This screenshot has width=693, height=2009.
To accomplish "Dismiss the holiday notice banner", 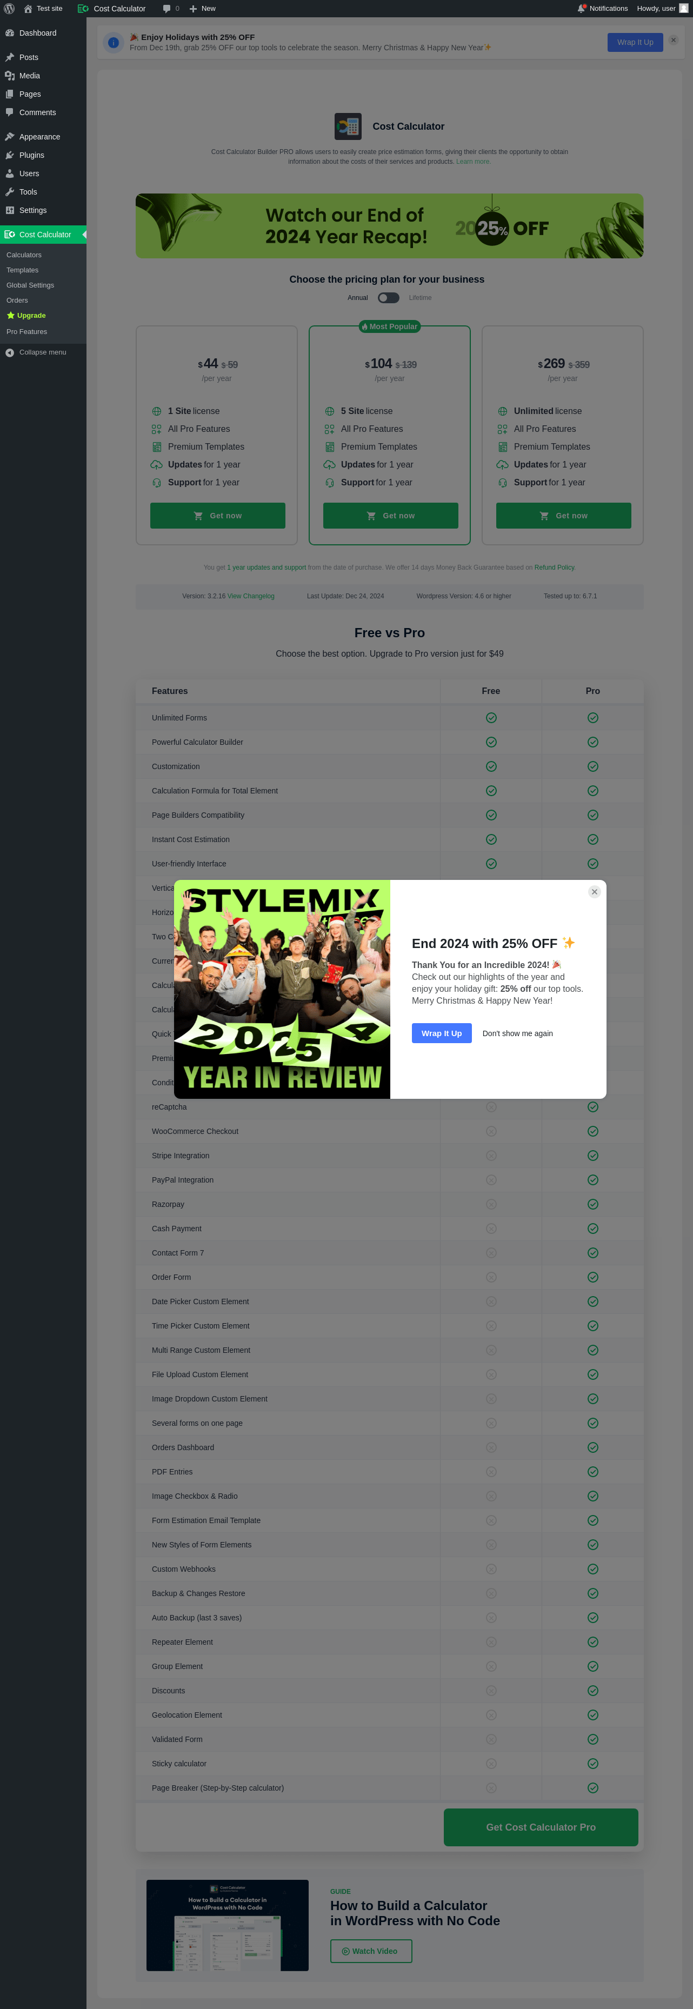I will point(672,40).
